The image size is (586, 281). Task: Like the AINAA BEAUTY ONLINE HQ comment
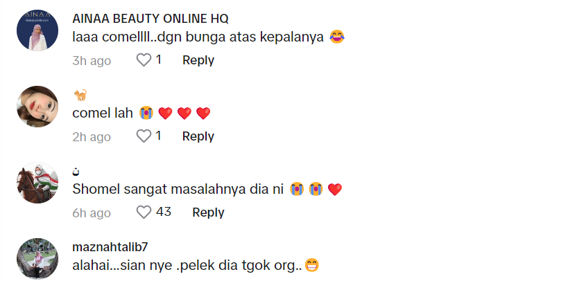click(x=144, y=60)
